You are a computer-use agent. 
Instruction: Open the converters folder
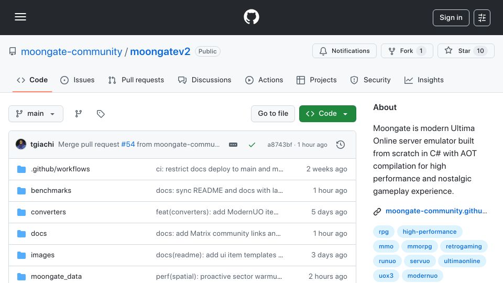click(x=48, y=212)
